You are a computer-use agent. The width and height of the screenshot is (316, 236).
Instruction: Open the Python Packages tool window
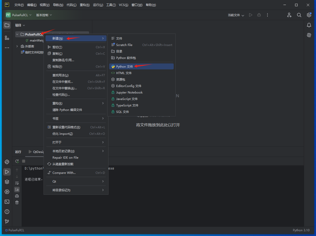(7, 162)
